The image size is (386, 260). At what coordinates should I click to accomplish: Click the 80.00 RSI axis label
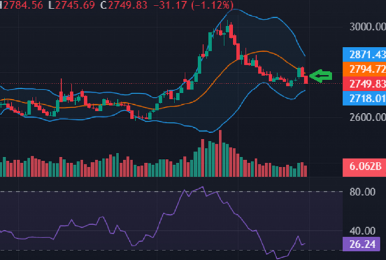[363, 191]
